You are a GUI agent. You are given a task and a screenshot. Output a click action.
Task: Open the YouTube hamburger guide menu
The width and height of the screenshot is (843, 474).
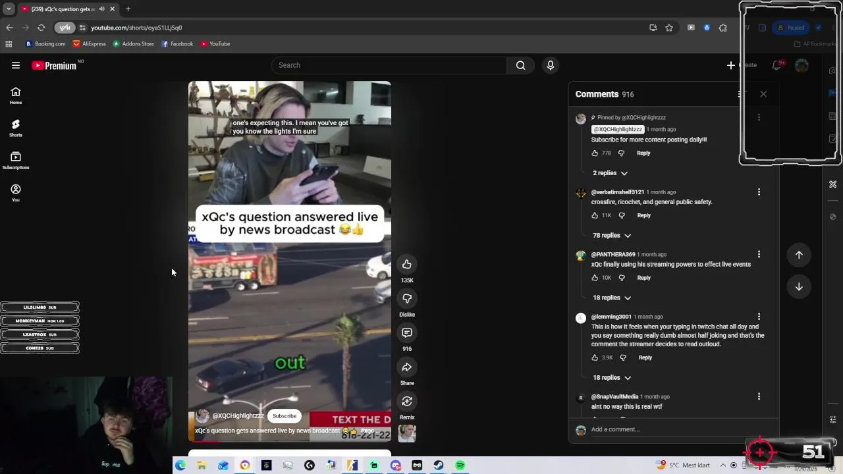pos(16,65)
